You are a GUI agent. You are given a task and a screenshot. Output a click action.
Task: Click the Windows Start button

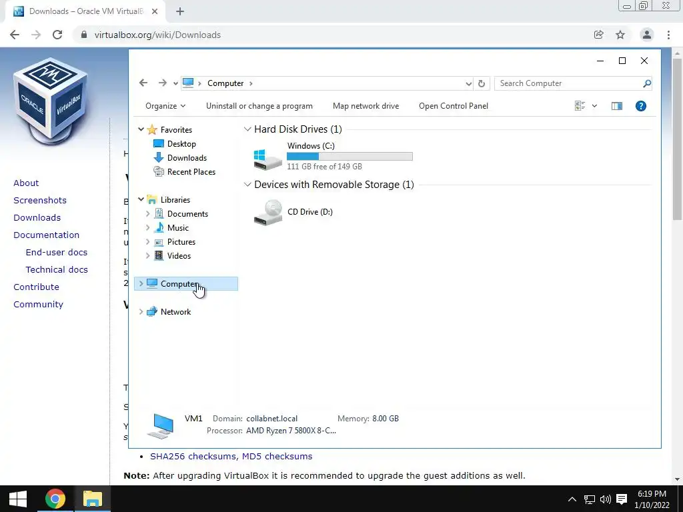(18, 499)
